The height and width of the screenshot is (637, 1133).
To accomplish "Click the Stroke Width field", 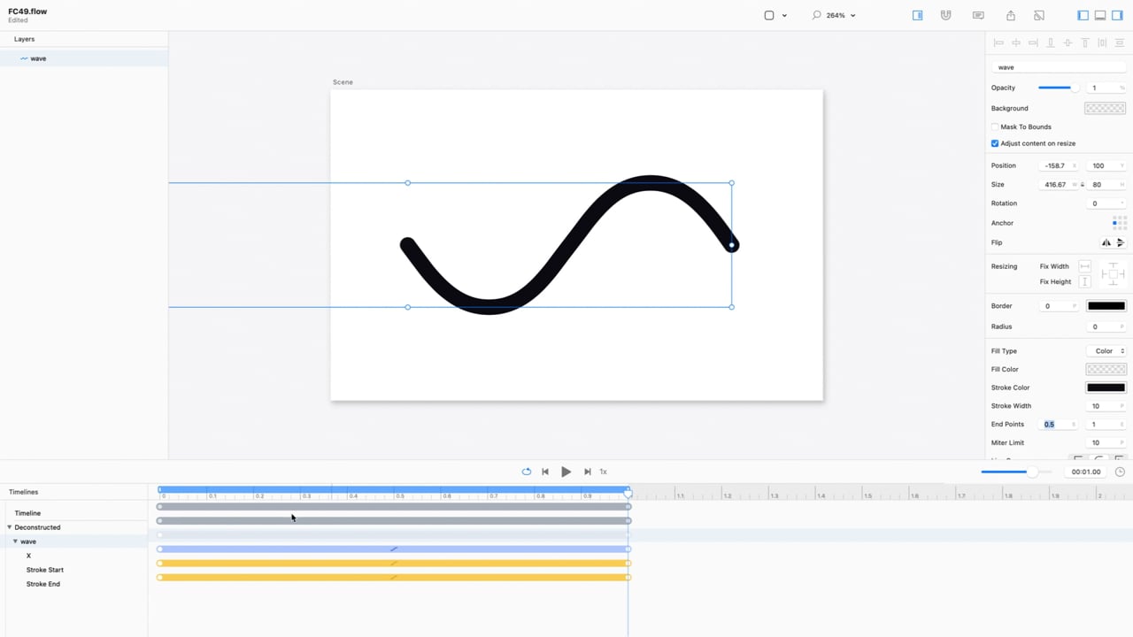I will pos(1106,406).
